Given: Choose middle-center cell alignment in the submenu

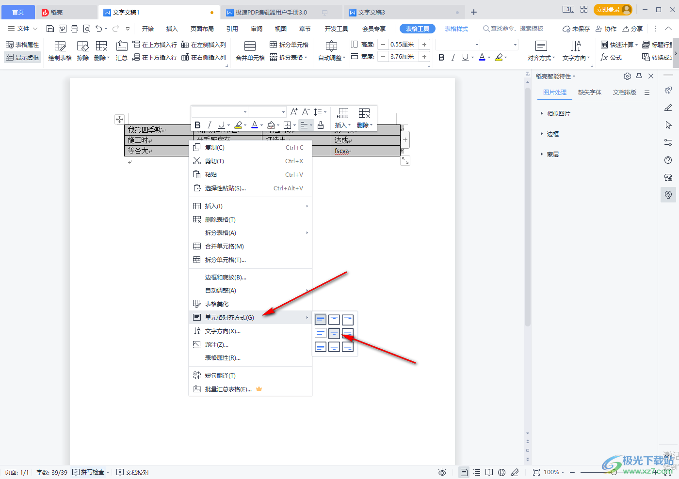Looking at the screenshot, I should [334, 333].
